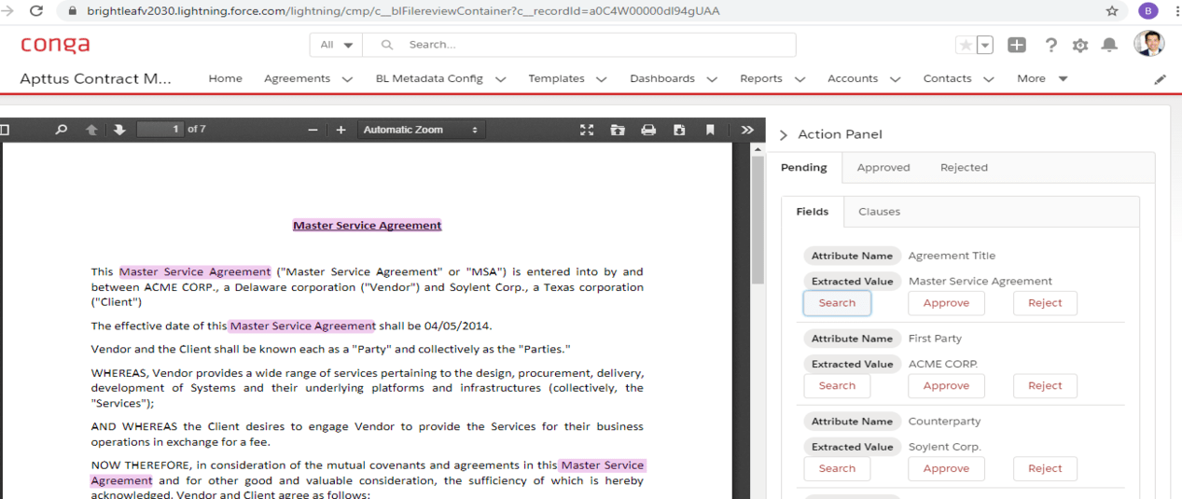
Task: Click the PDF open file icon
Action: 618,130
